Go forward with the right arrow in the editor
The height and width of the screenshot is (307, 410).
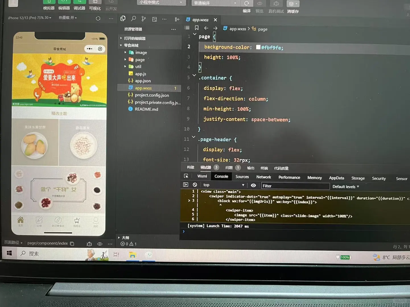[x=215, y=28]
